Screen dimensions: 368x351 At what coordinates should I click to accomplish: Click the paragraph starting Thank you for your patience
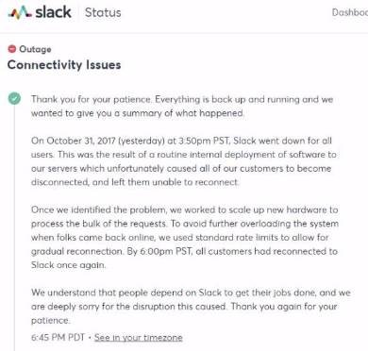tap(182, 107)
